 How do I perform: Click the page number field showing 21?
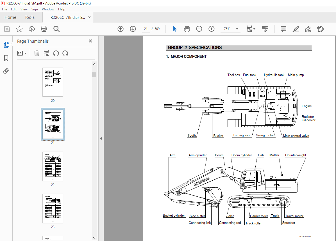[146, 29]
